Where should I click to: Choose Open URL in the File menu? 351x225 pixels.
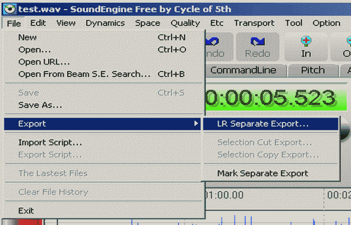44,62
